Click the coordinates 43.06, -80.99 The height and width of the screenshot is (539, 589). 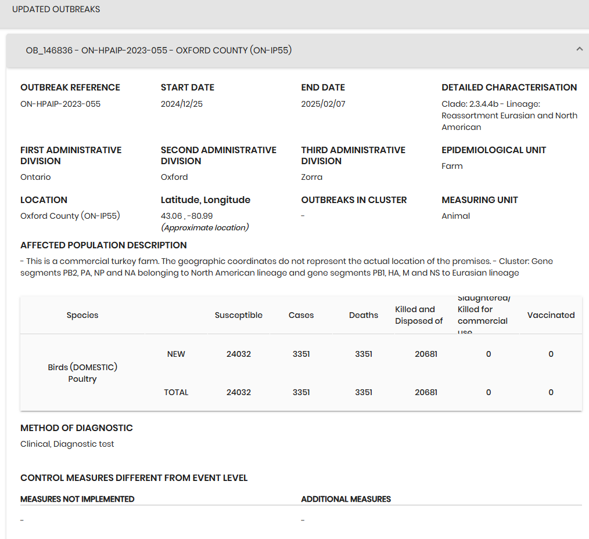[x=186, y=216]
